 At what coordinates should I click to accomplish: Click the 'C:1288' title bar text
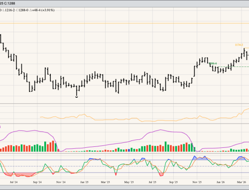coord(9,3)
